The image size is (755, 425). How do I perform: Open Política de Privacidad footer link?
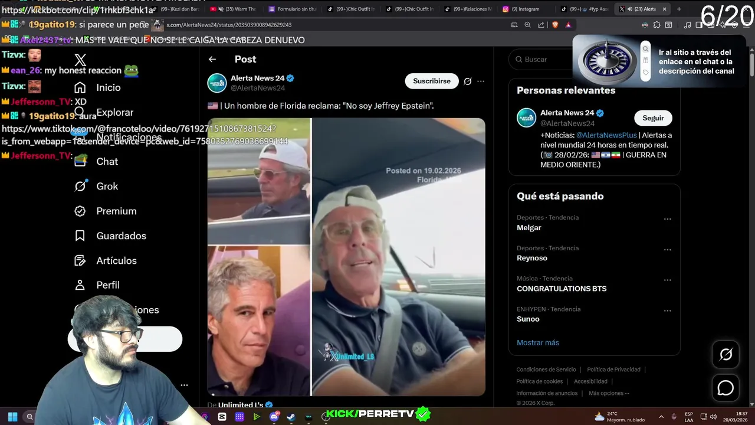(x=613, y=370)
